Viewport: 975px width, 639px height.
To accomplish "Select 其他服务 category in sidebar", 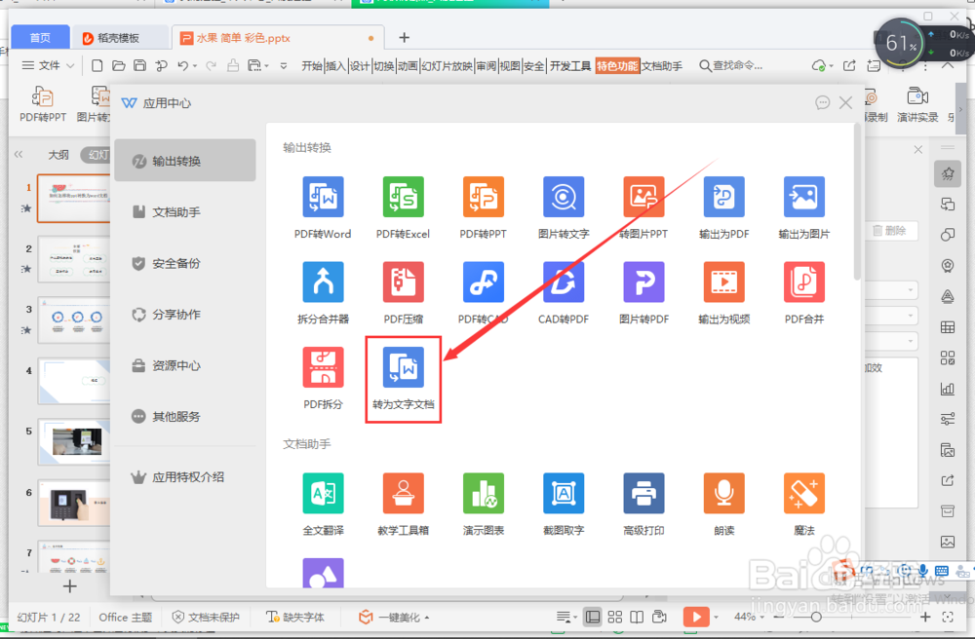I will point(185,416).
